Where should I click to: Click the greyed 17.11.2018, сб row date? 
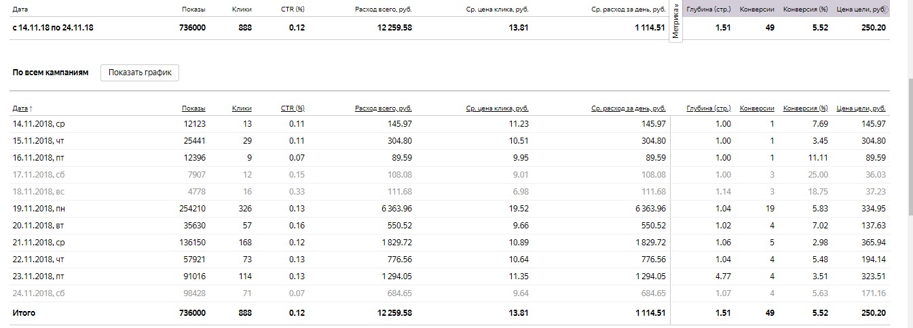click(x=39, y=175)
